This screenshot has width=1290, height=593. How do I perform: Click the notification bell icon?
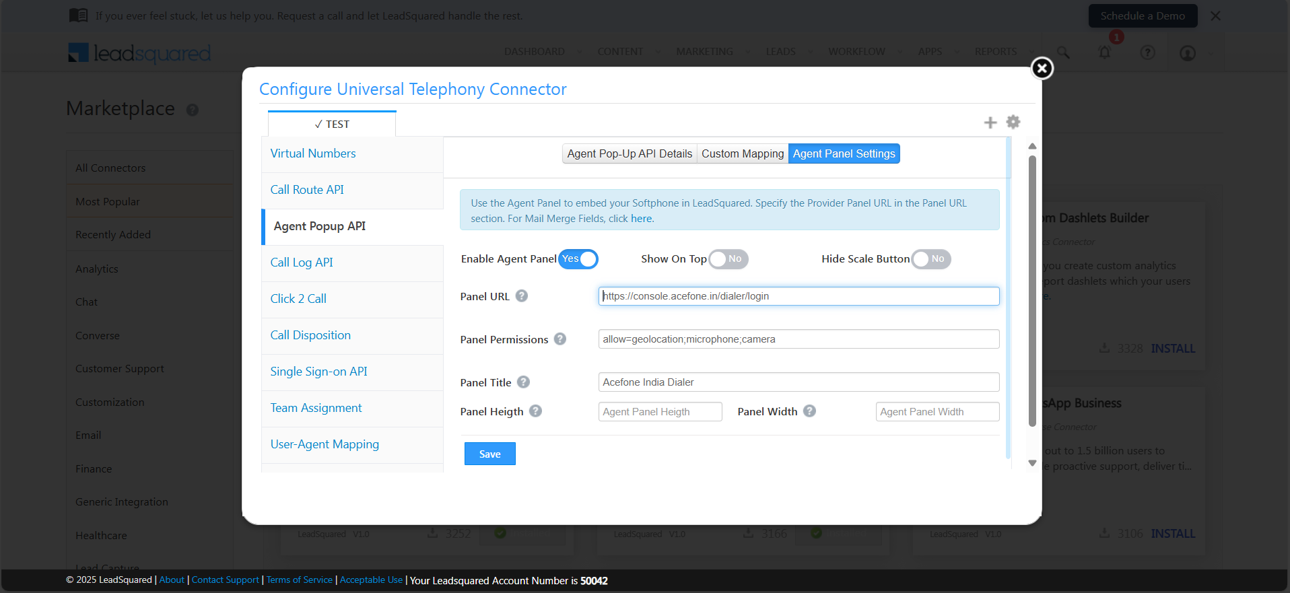click(1105, 52)
